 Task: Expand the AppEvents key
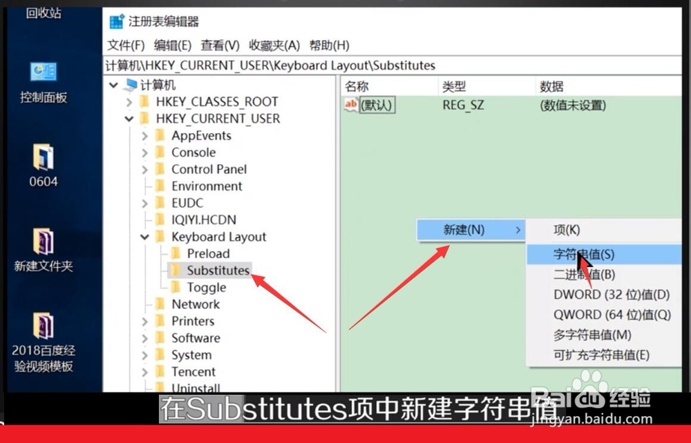click(144, 136)
